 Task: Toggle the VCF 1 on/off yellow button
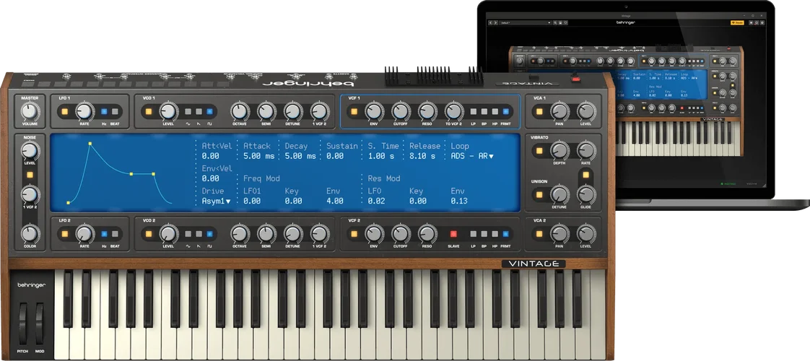tap(354, 111)
